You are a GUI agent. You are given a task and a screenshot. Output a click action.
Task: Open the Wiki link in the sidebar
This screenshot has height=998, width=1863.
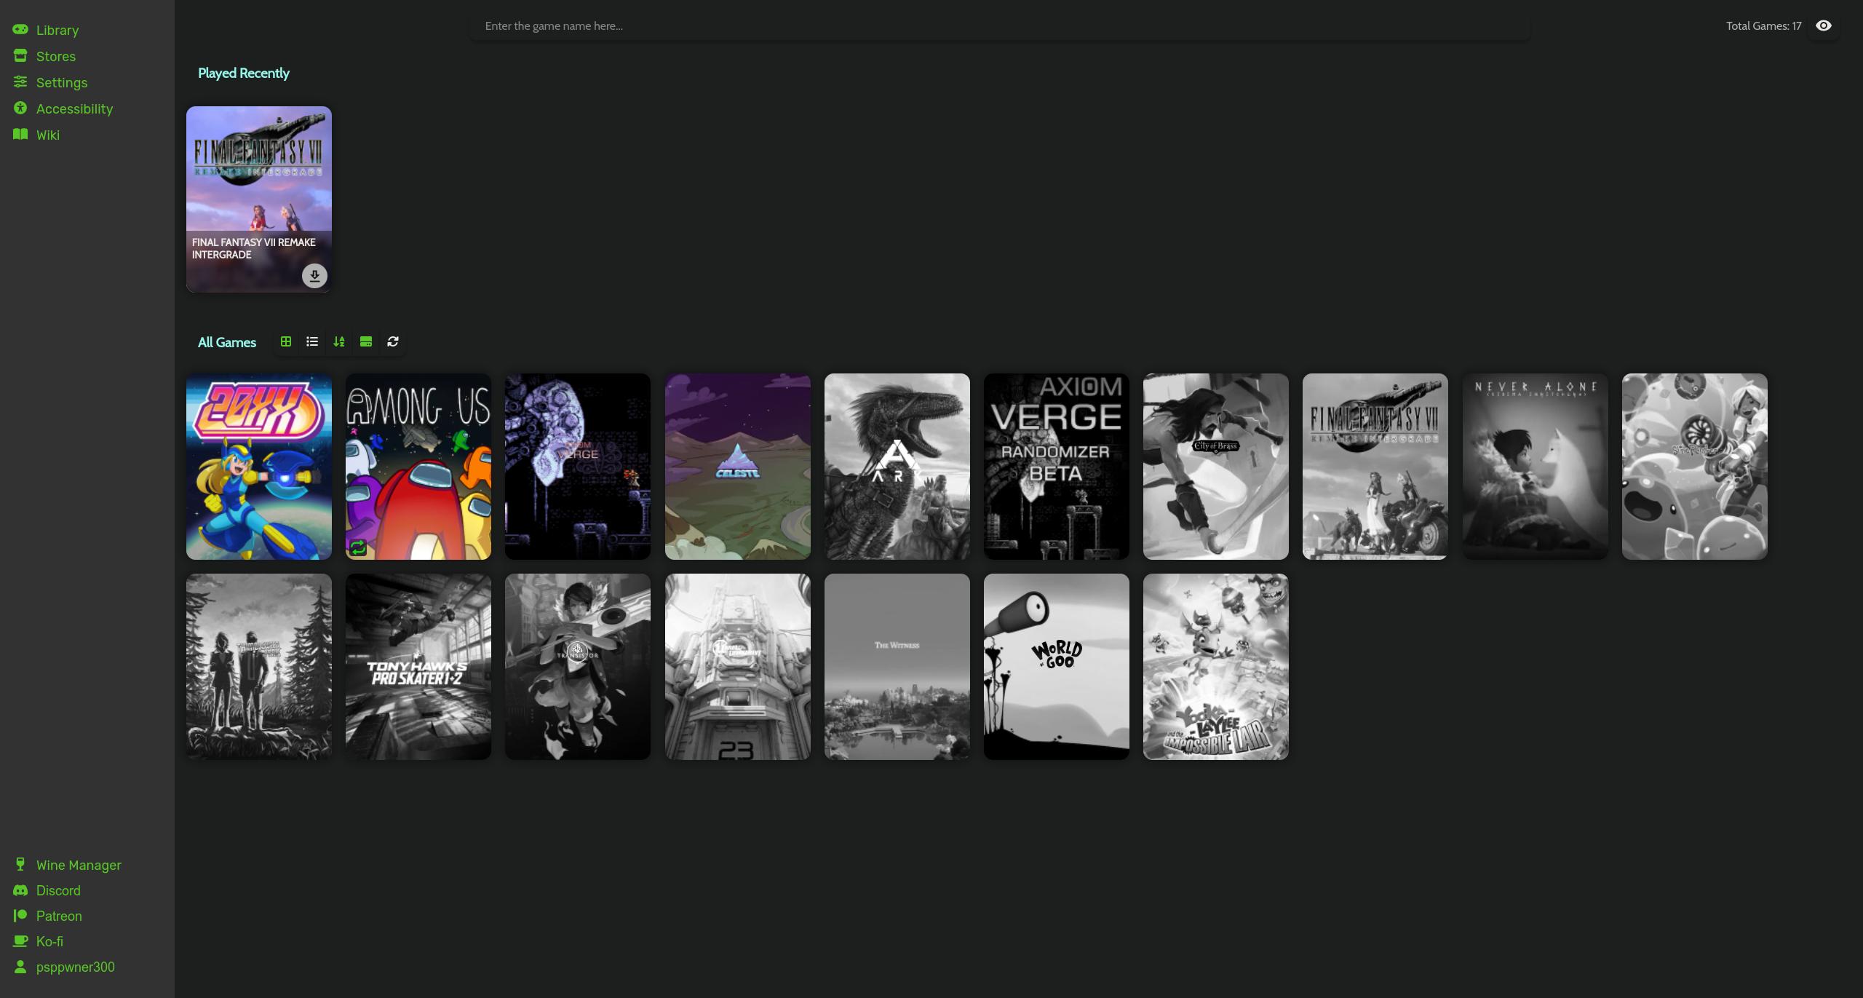tap(36, 135)
